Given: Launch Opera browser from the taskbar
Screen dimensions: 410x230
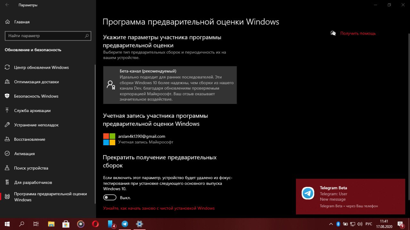Looking at the screenshot, I should point(95,224).
